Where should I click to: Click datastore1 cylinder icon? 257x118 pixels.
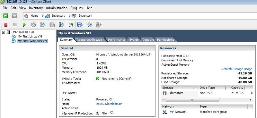pyautogui.click(x=165, y=93)
